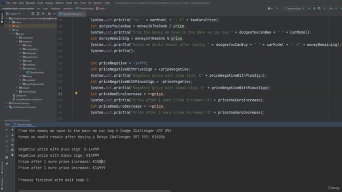This screenshot has height=192, width=342.
Task: Click the Build project hammer icon
Action: click(277, 9)
